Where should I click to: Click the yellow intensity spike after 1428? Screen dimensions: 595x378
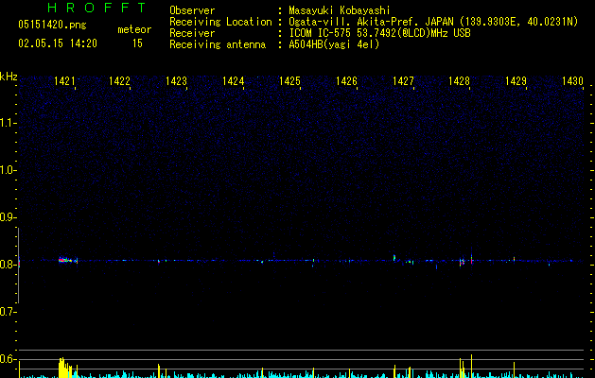pos(471,367)
